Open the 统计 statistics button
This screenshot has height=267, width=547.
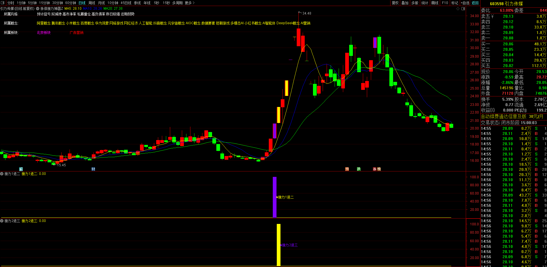(425, 3)
